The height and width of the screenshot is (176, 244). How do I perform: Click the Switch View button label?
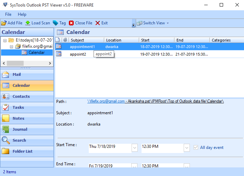tap(154, 23)
